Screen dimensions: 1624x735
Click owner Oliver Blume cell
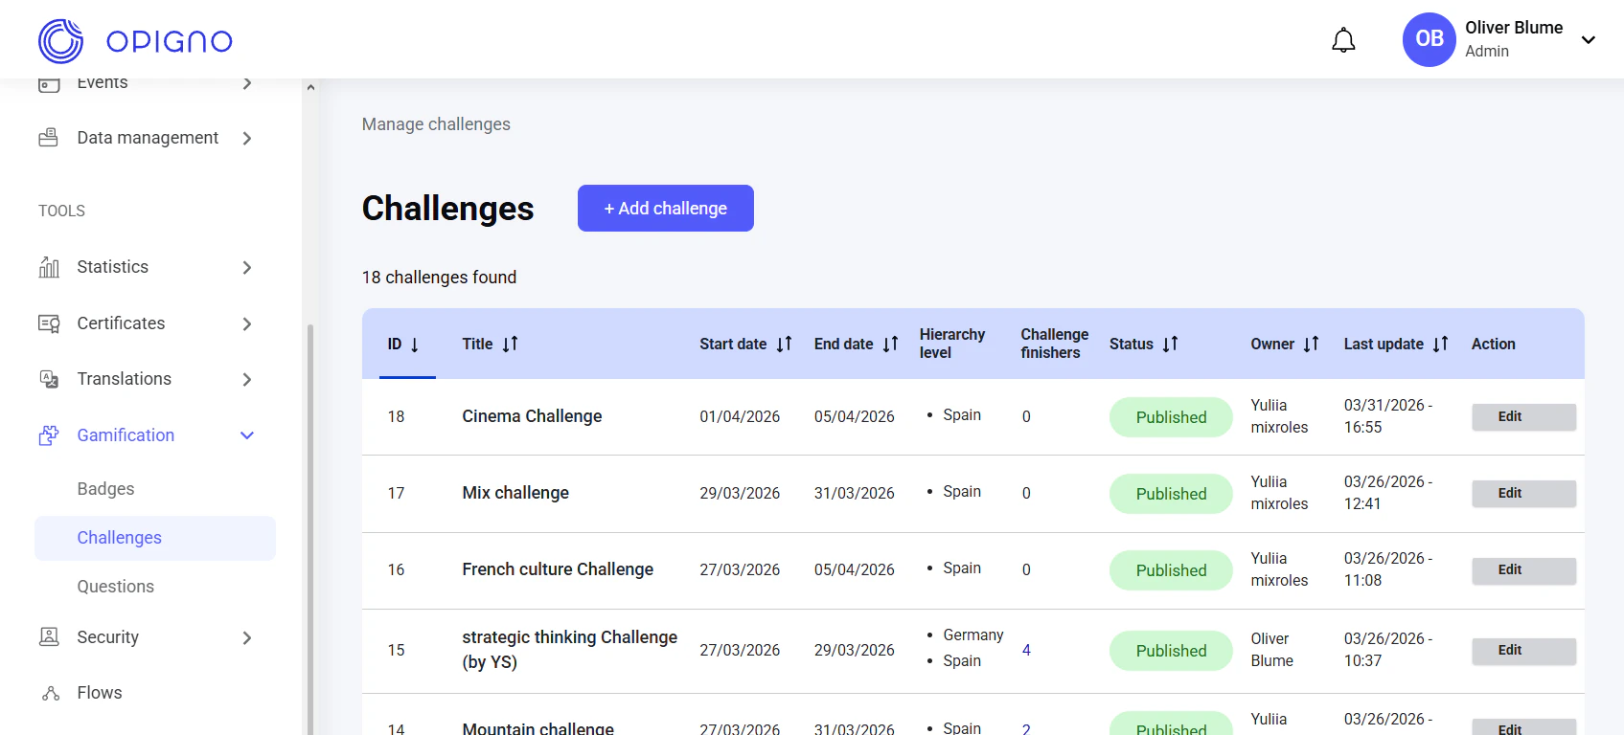1271,650
